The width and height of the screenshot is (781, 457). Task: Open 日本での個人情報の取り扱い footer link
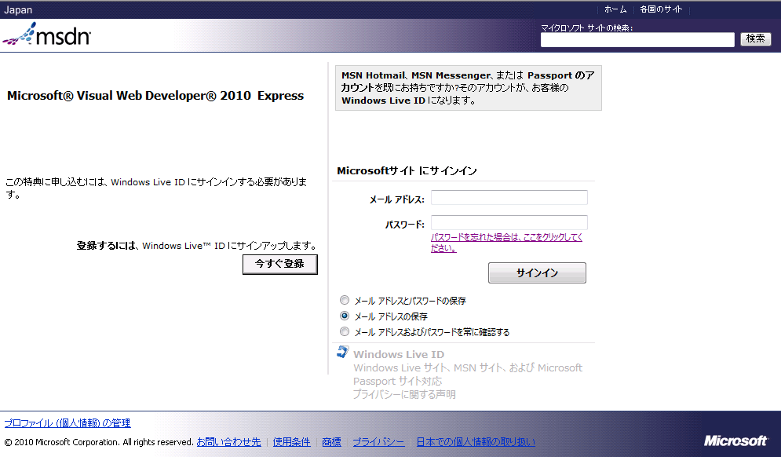[476, 442]
